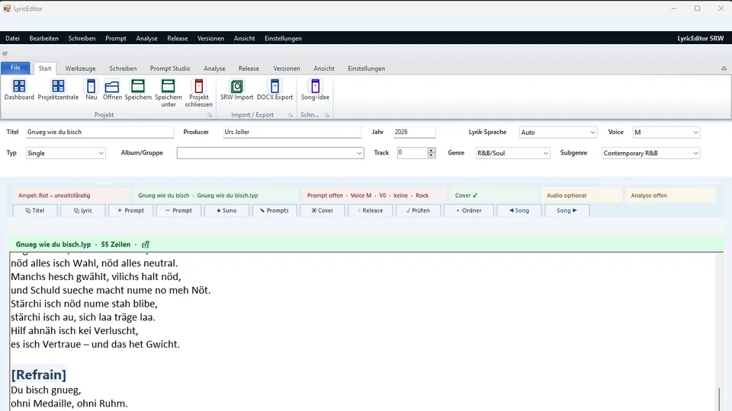Switch to the Prompt Studio tab
The height and width of the screenshot is (411, 732).
[x=170, y=68]
